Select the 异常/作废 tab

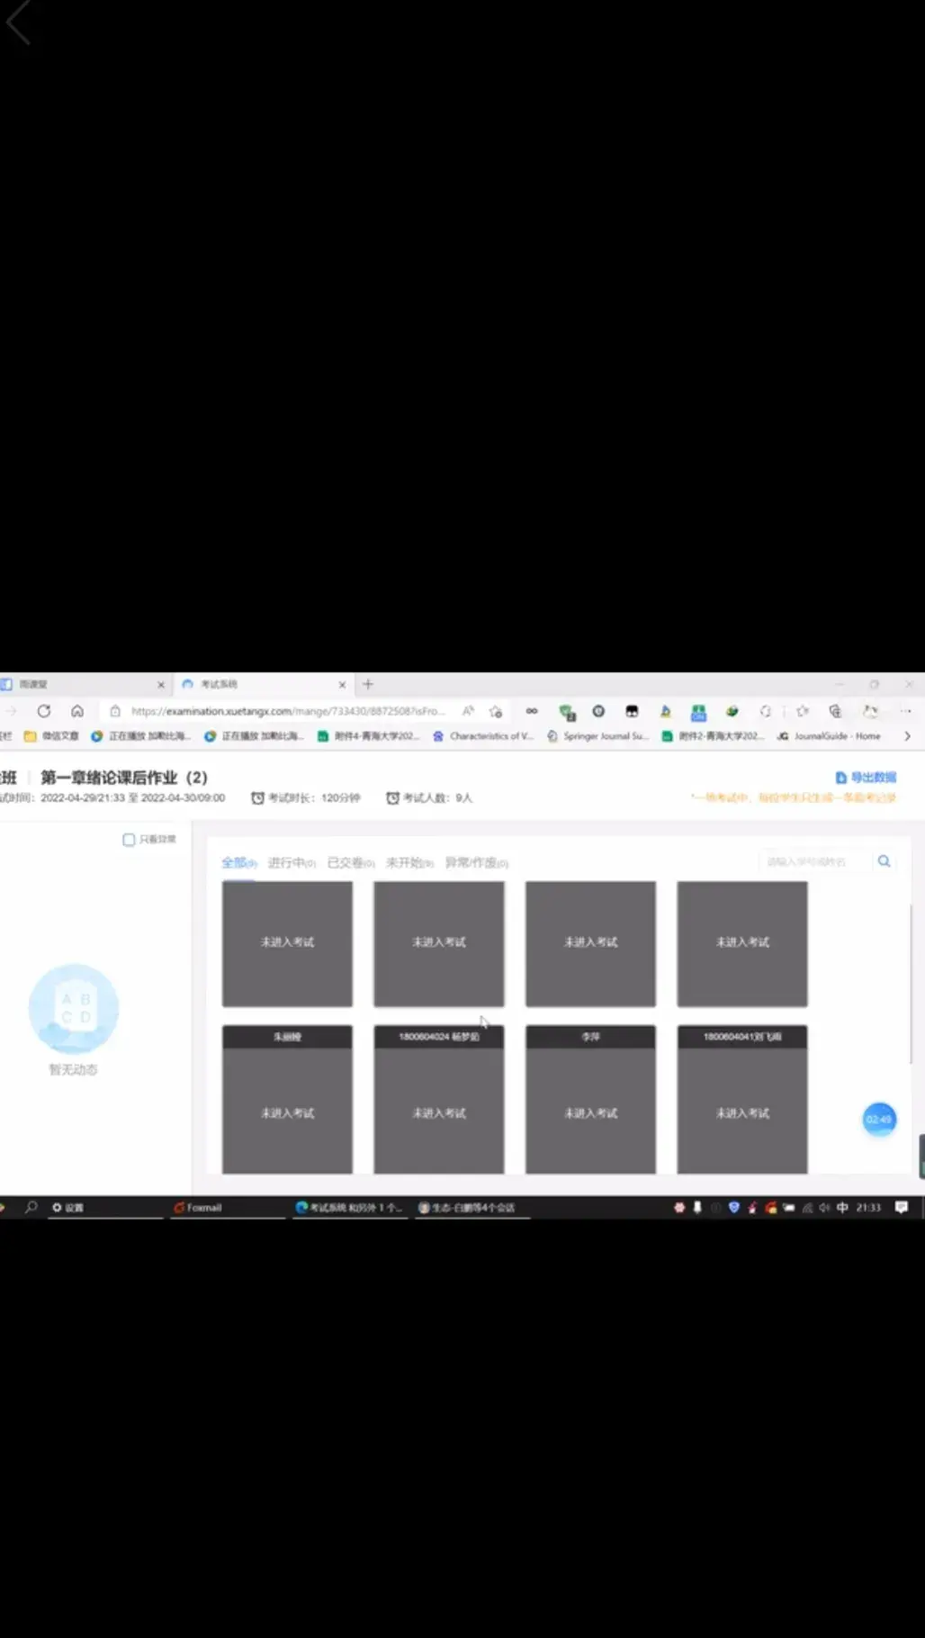click(x=477, y=862)
